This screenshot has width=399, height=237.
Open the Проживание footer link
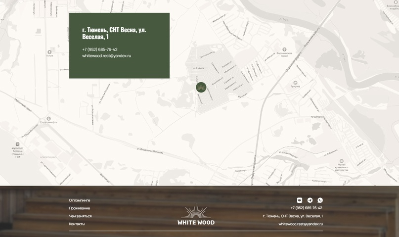click(80, 208)
